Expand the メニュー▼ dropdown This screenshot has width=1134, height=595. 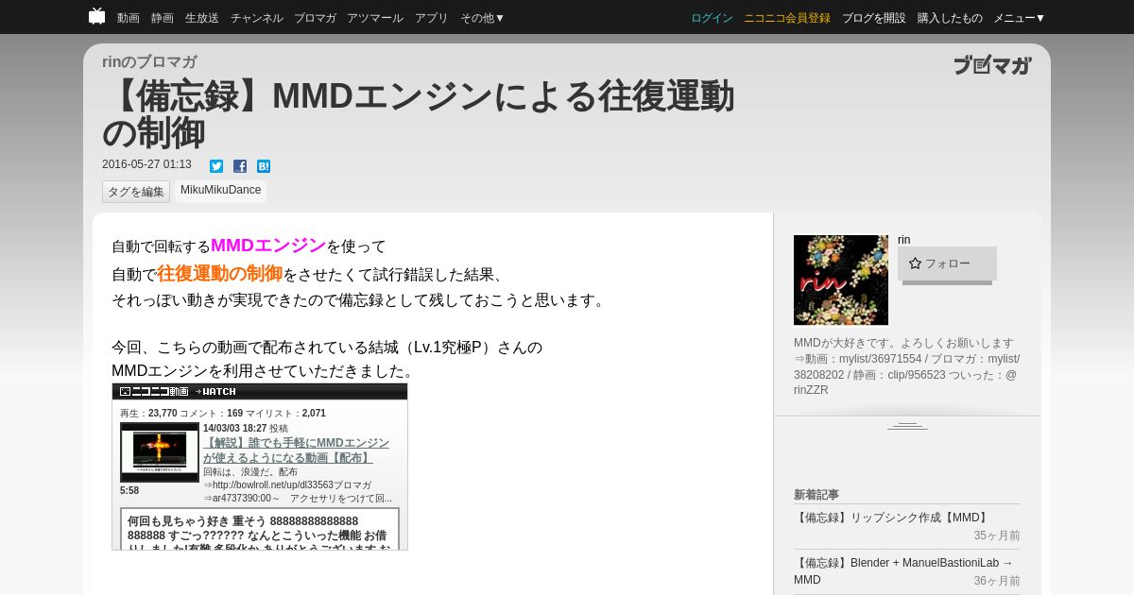click(x=1020, y=18)
